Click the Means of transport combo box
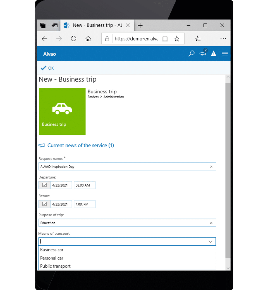The image size is (268, 290). 127,241
